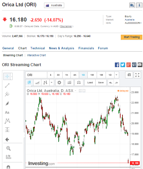The height and width of the screenshot is (169, 143).
Task: Select the ruler measure tool
Action: (9, 157)
